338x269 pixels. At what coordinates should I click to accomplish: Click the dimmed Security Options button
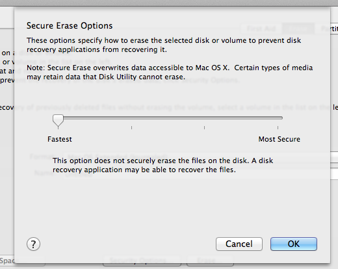142,261
